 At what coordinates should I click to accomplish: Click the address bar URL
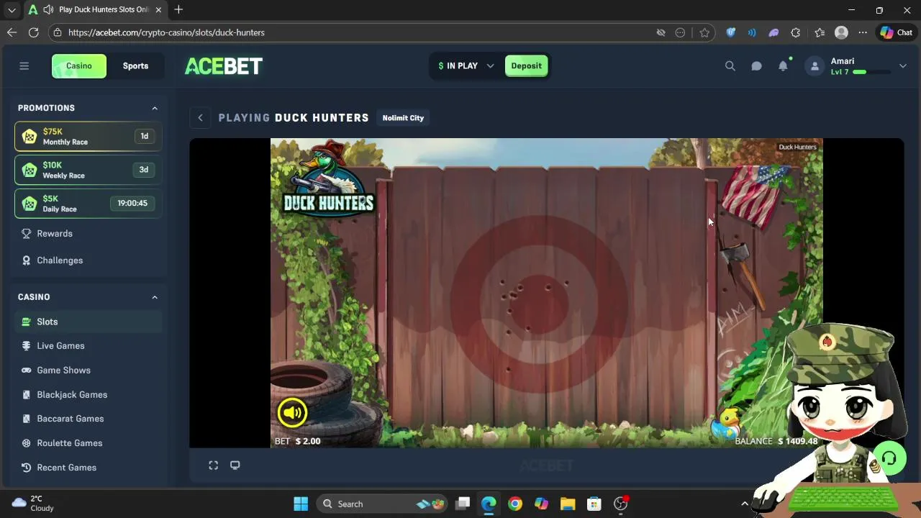[166, 32]
